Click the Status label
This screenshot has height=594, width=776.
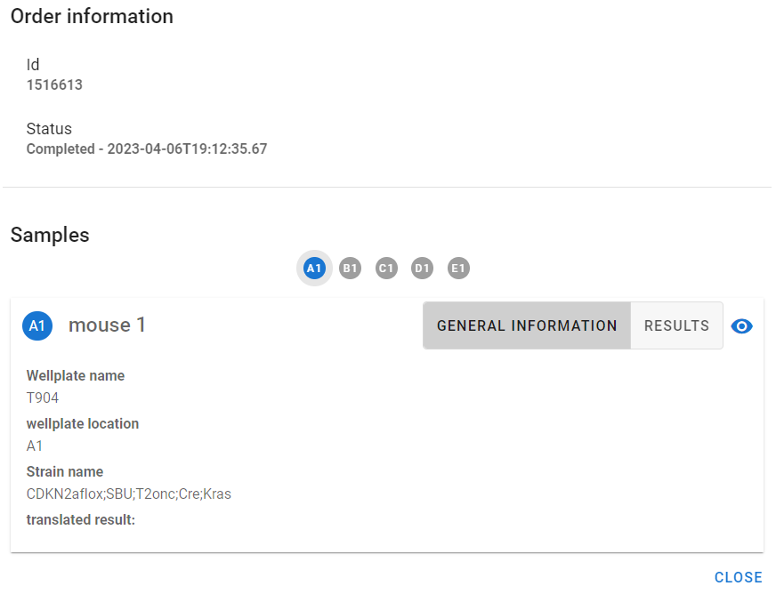[x=49, y=129]
